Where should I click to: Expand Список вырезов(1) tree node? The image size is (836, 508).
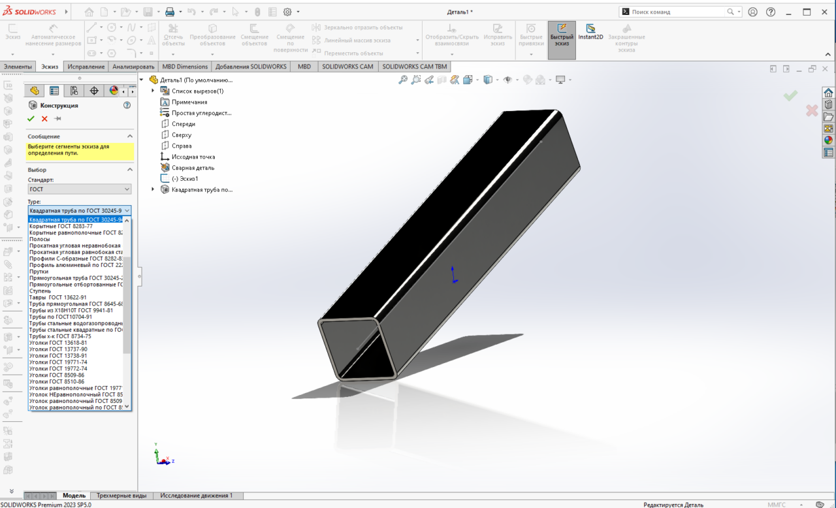pyautogui.click(x=153, y=91)
